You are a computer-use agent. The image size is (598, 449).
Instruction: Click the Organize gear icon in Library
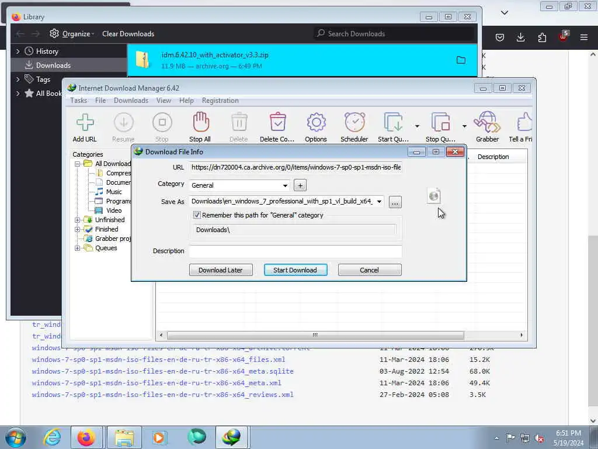[54, 33]
